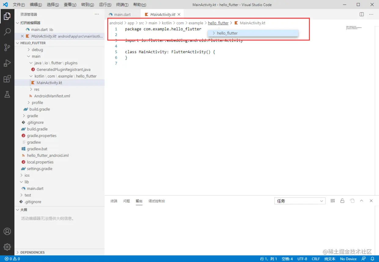Screen dimensions: 379x262
Task: Expand the profile folder
Action: (37, 102)
